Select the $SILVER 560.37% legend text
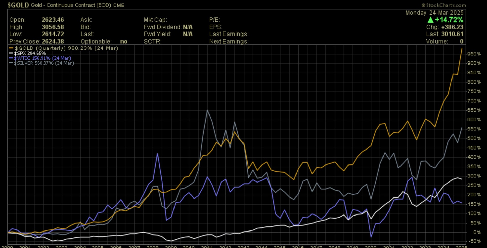Viewport: 487px width, 248px height. (44, 63)
